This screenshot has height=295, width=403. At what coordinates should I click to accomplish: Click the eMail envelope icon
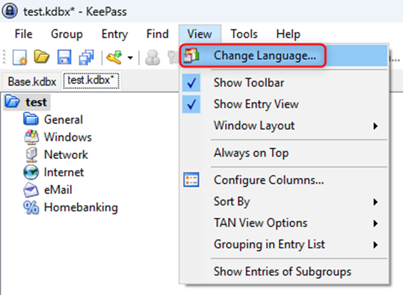(x=31, y=190)
